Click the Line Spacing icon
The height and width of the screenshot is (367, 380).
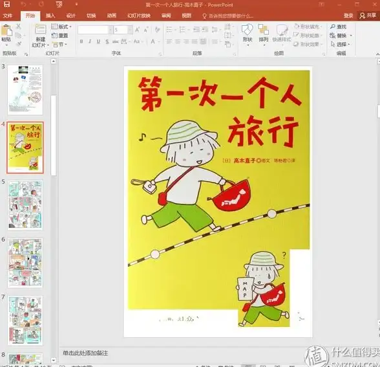point(215,30)
